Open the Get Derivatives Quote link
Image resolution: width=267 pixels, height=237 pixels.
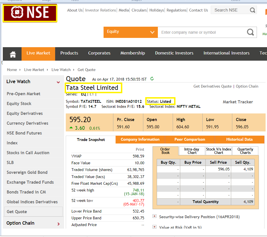point(212,86)
